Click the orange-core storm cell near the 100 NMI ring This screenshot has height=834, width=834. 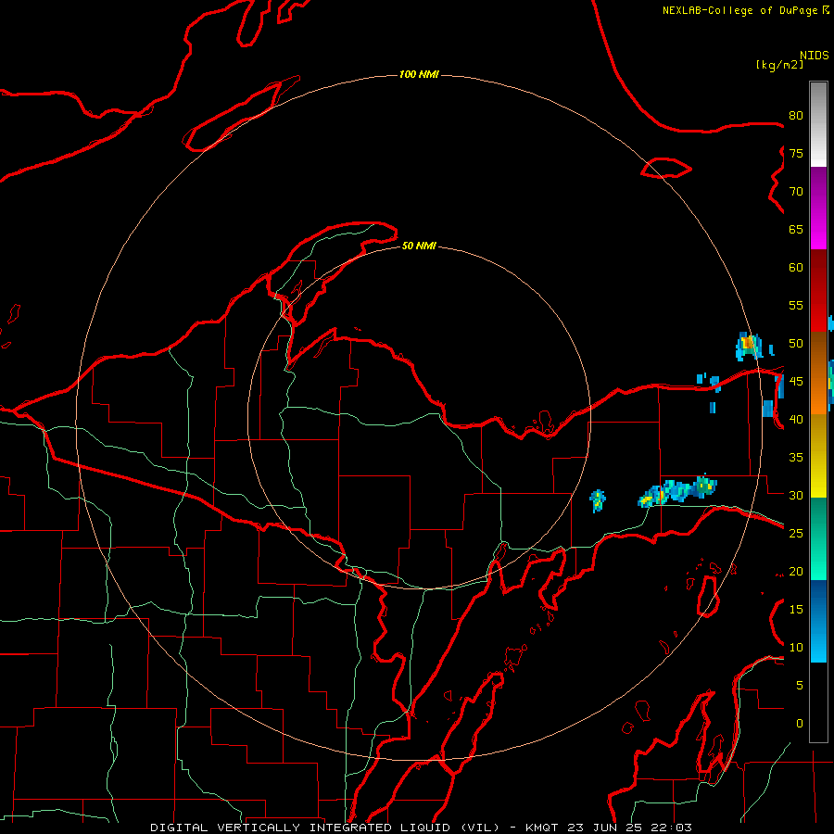click(749, 346)
